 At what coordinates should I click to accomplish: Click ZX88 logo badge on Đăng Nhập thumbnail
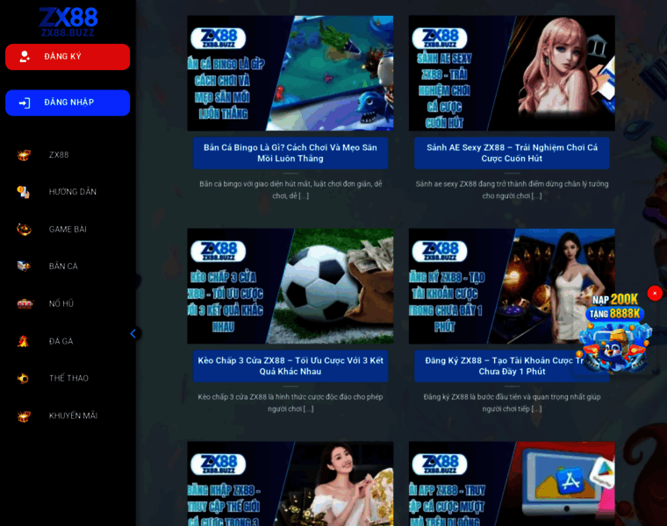pos(219,465)
